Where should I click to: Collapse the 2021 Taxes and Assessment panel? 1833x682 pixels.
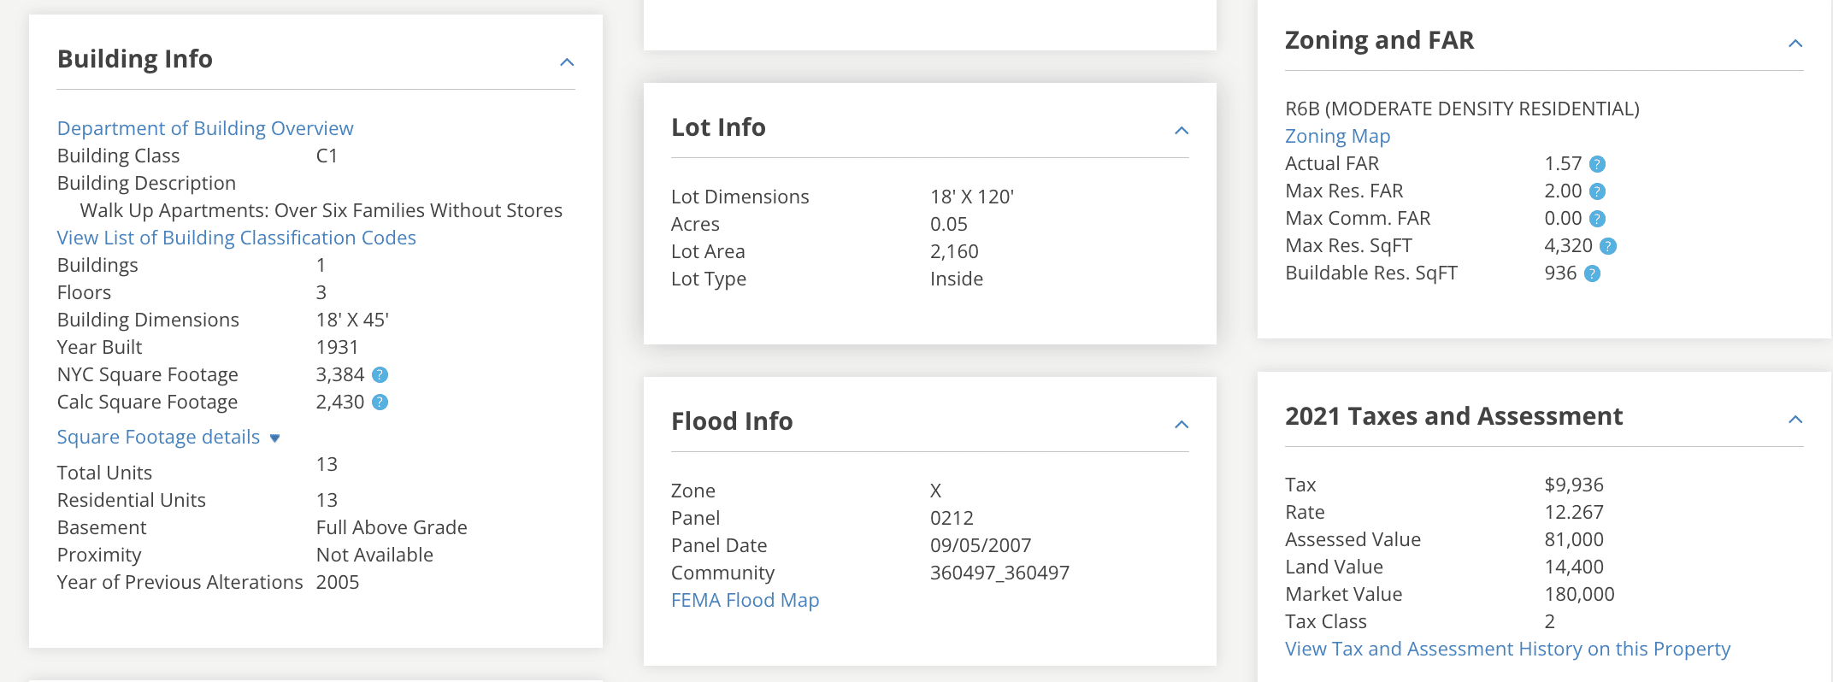point(1795,420)
